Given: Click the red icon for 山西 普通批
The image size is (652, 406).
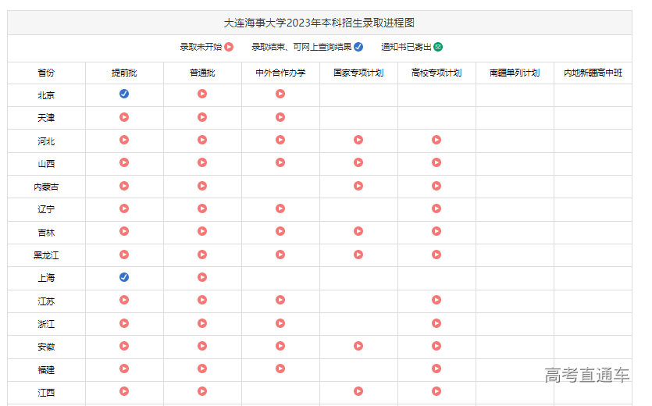Looking at the screenshot, I should click(x=202, y=162).
